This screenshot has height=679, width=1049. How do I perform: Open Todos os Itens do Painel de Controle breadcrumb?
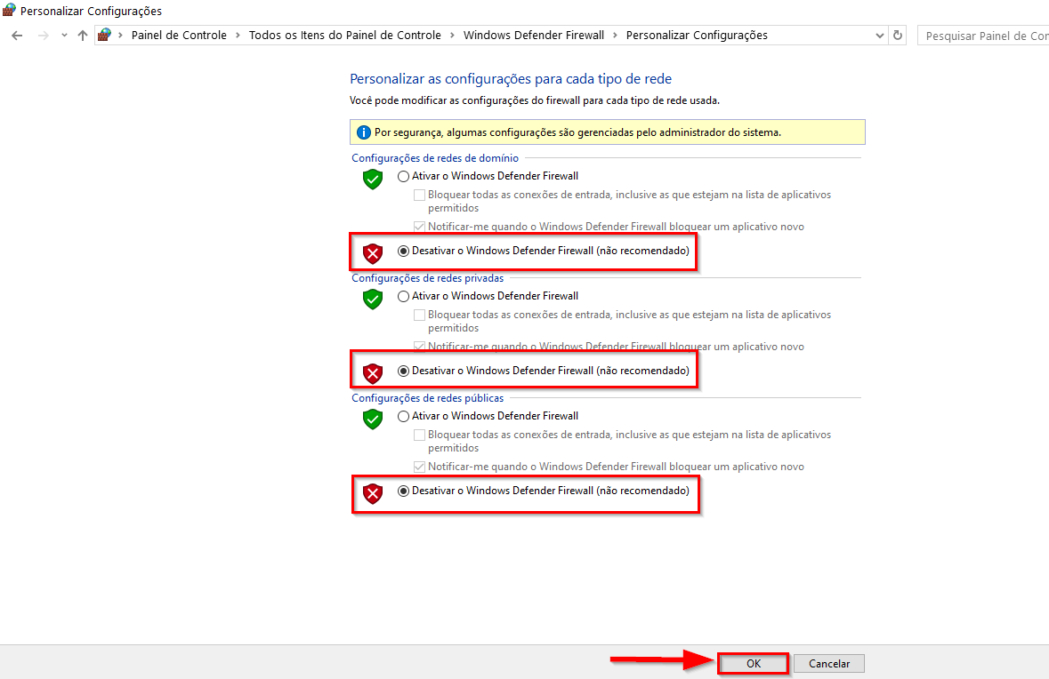344,36
